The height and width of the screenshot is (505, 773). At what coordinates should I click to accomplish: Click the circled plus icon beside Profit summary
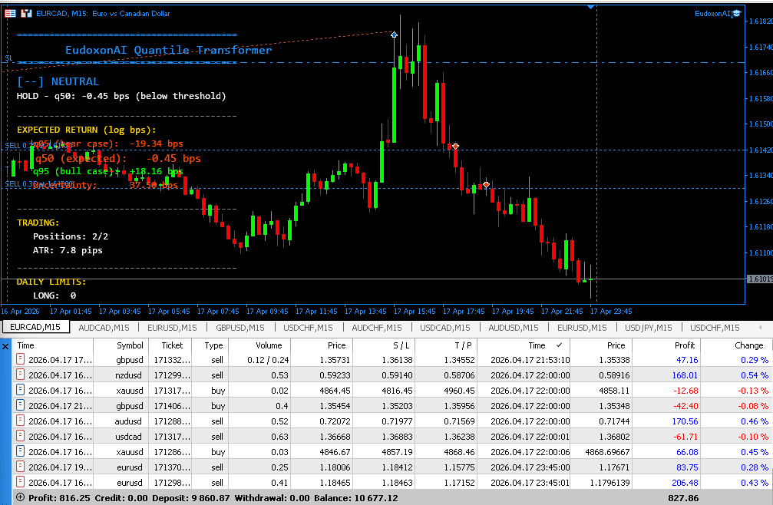coord(20,497)
